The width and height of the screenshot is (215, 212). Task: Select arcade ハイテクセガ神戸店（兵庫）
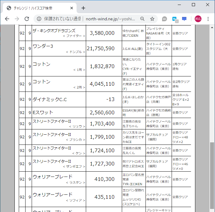click(158, 100)
